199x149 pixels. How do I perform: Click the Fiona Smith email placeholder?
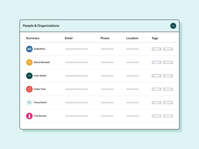pos(76,103)
